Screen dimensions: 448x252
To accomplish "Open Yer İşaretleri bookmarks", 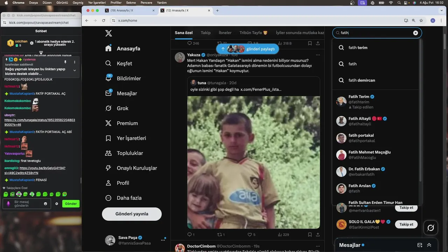I will point(126,138).
